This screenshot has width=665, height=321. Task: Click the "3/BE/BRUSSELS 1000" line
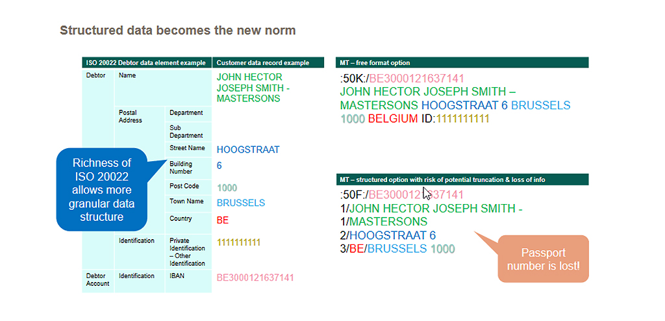coord(397,249)
